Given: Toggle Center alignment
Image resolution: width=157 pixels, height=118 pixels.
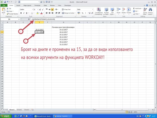Looking at the screenshot, I should point(49,13).
